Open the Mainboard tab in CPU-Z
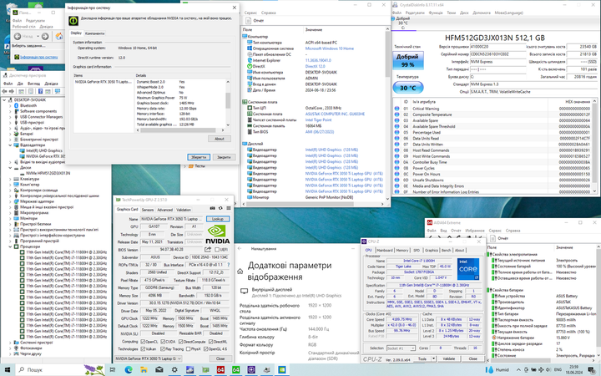The image size is (601, 376). coord(385,250)
